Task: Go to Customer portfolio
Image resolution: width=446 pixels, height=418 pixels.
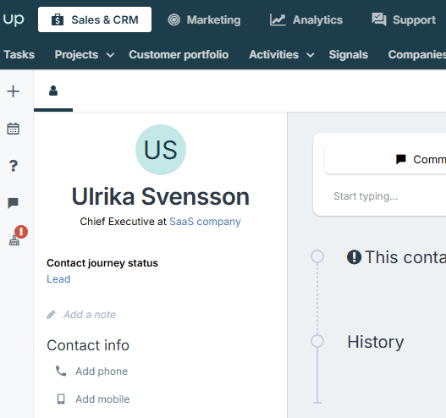Action: point(179,55)
